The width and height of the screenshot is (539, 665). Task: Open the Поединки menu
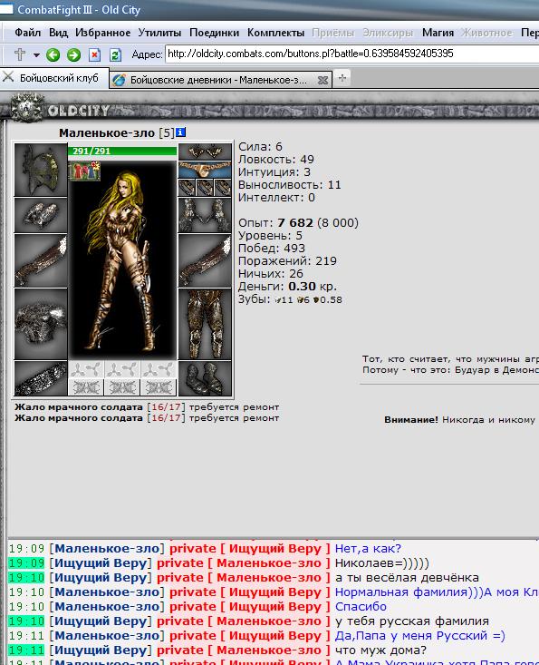[x=215, y=33]
